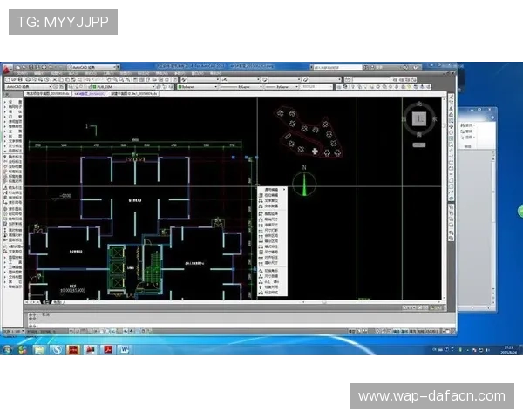Click the red AutoCAD taskbar icon
Screen dimensions: 523x418
pyautogui.click(x=73, y=350)
